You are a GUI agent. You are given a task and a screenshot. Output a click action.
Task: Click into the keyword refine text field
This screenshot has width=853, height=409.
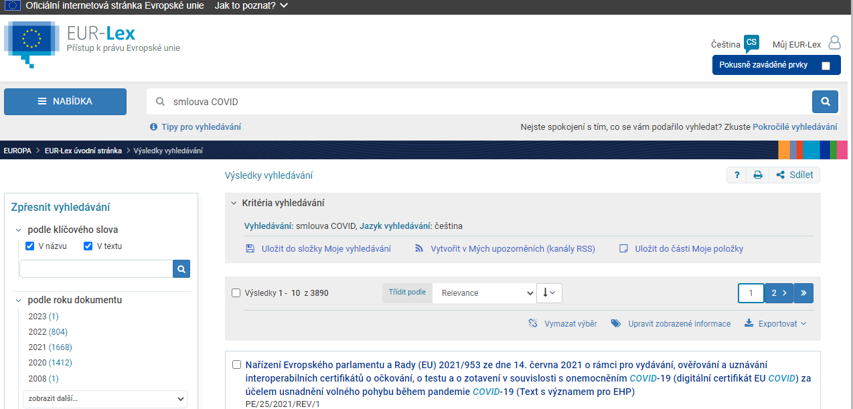96,269
